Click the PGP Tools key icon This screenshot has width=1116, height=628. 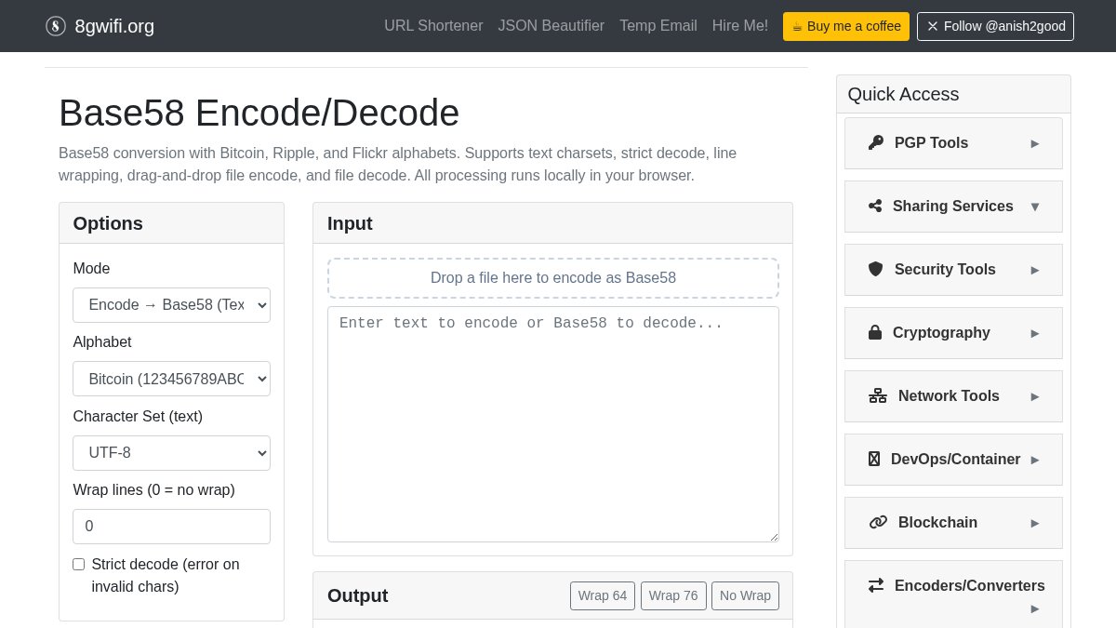click(875, 142)
